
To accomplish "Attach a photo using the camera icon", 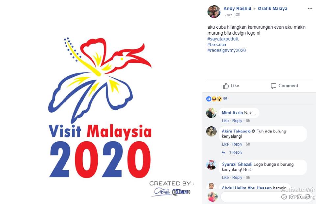I will pyautogui.click(x=291, y=197).
